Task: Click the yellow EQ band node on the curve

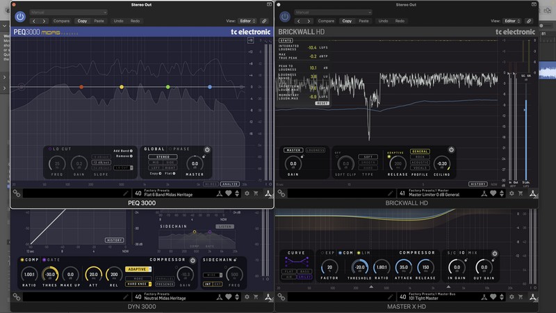Action: pos(122,87)
